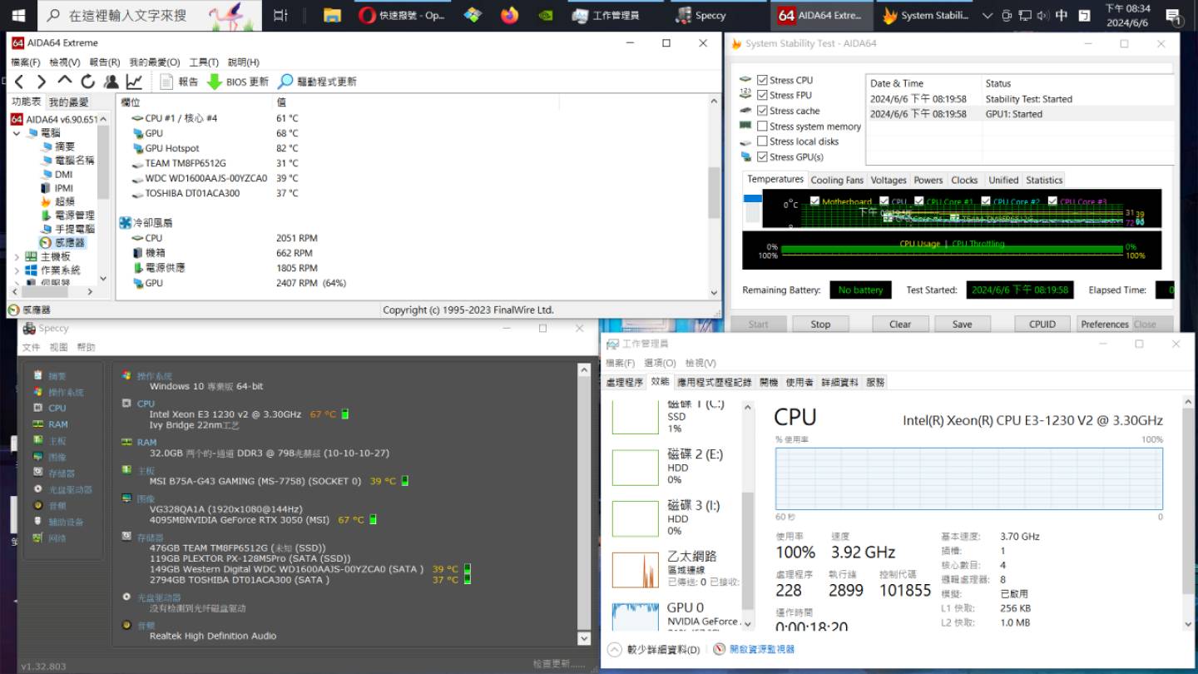This screenshot has width=1198, height=674.
Task: Toggle Motherboard graph checkbox
Action: click(x=814, y=201)
